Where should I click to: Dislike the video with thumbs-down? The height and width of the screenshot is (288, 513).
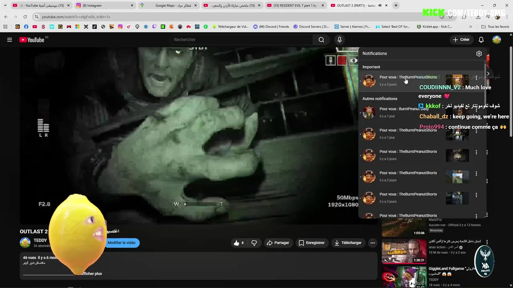point(254,243)
